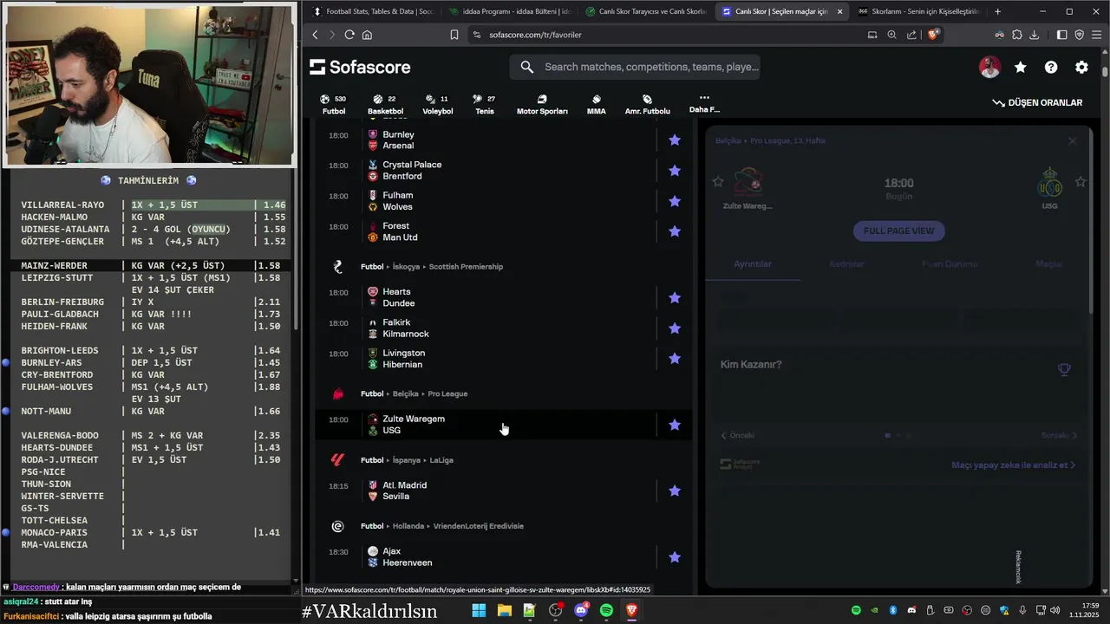Switch to the Puan Durumu tab
Viewport: 1110px width, 624px height.
(x=950, y=263)
